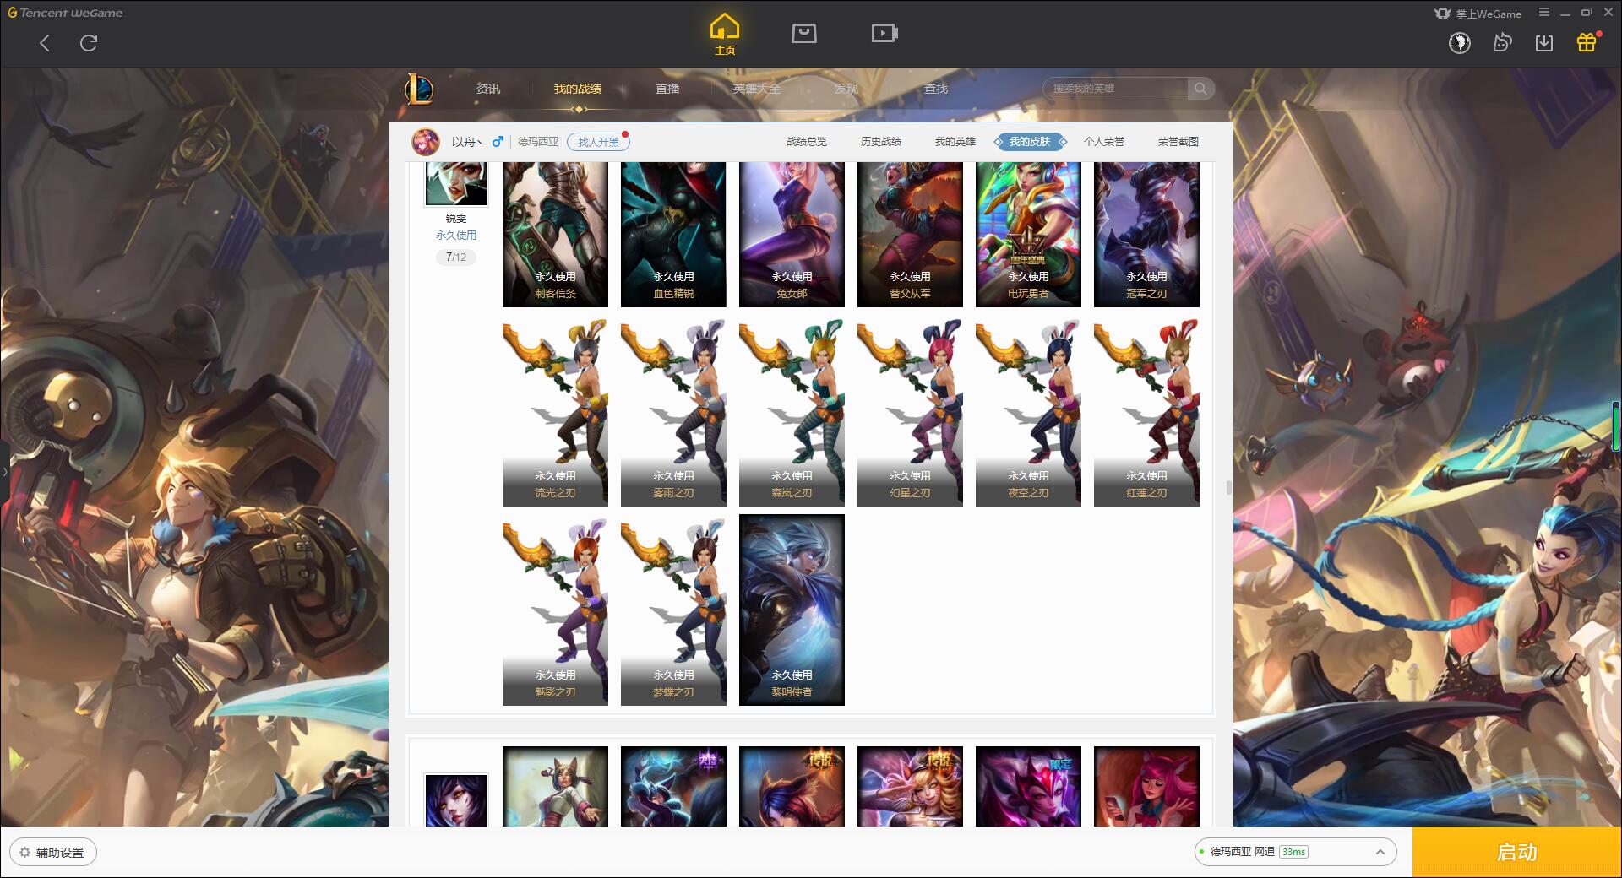Click the refresh page icon
This screenshot has height=878, width=1622.
click(x=89, y=43)
